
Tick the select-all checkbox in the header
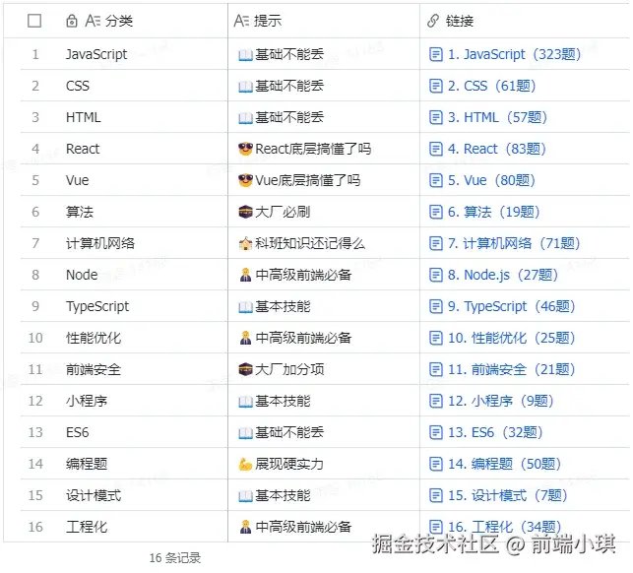coord(34,21)
